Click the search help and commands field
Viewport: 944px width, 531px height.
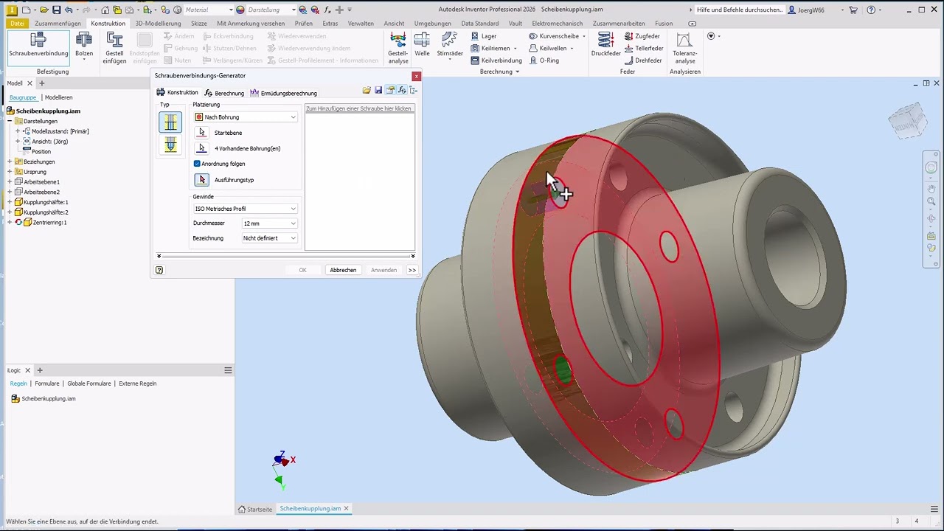click(740, 10)
